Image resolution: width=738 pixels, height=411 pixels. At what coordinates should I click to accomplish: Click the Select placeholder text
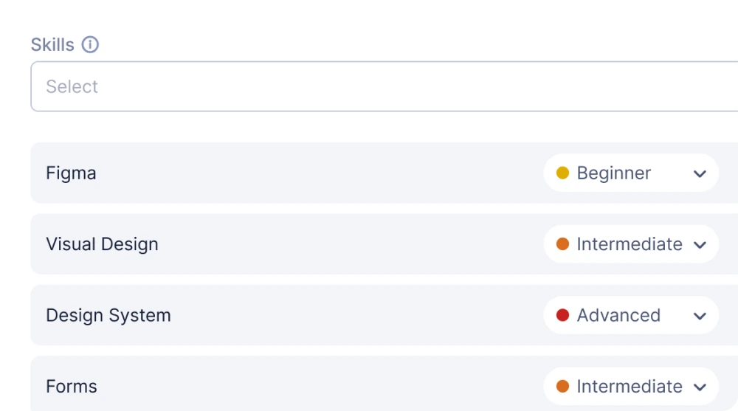point(72,86)
